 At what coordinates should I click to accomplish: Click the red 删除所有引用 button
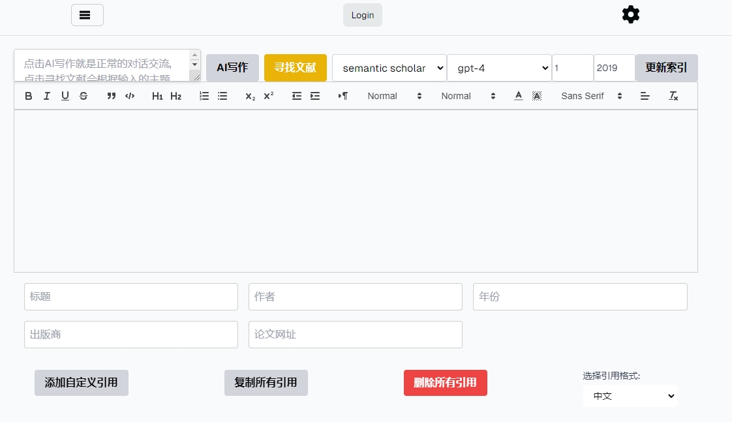pos(445,383)
